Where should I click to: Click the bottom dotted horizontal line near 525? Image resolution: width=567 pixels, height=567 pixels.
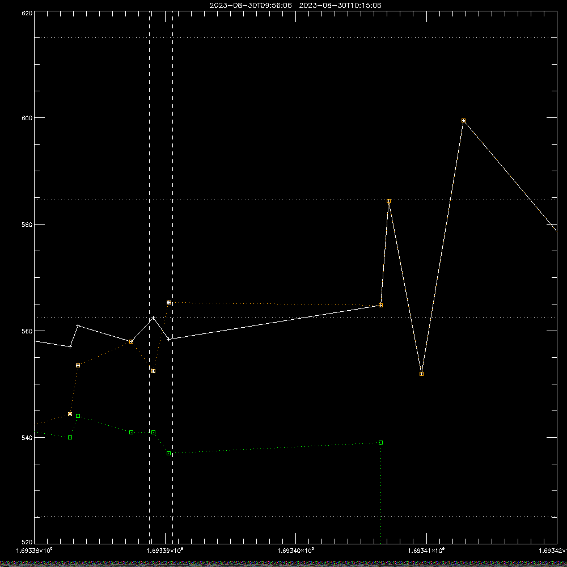(x=295, y=517)
